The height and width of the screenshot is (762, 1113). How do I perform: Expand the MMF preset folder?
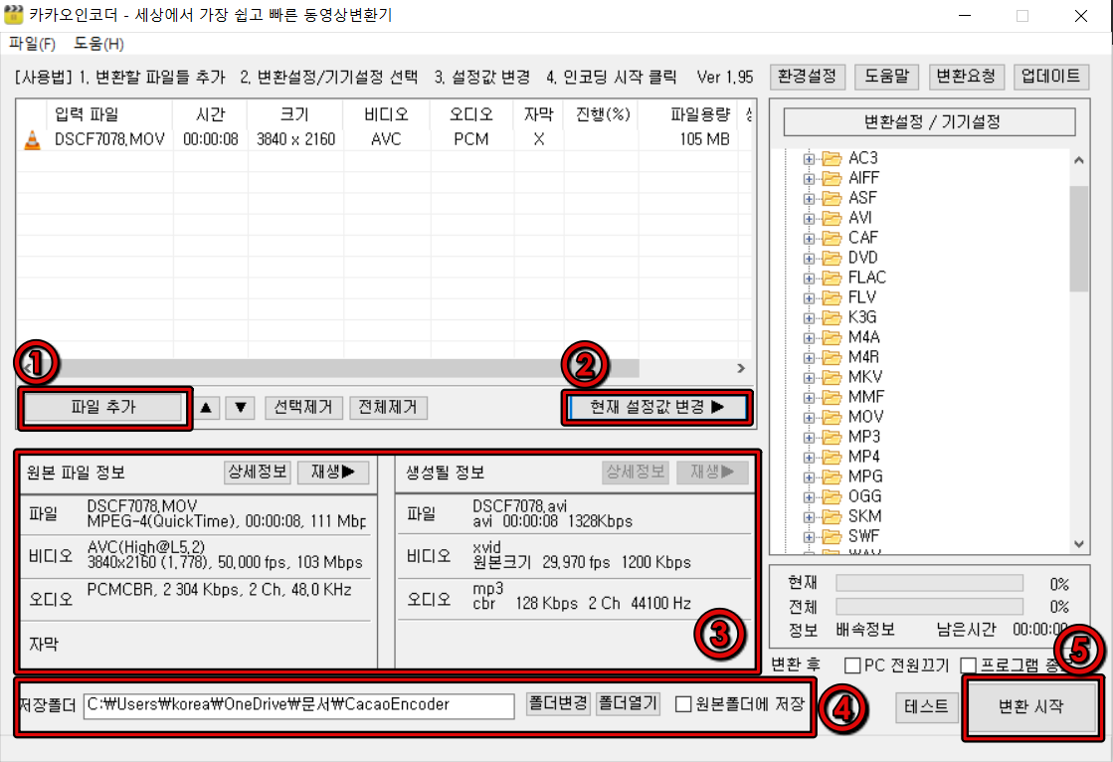(x=809, y=397)
